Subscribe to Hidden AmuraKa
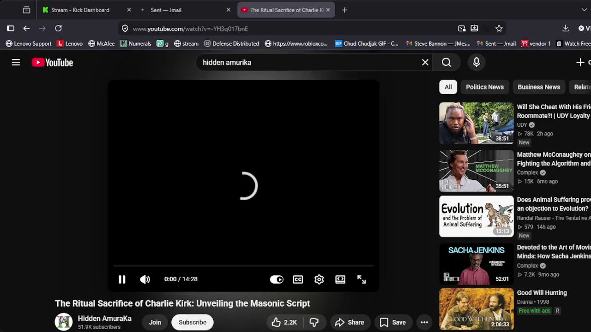This screenshot has height=332, width=591. (193, 322)
